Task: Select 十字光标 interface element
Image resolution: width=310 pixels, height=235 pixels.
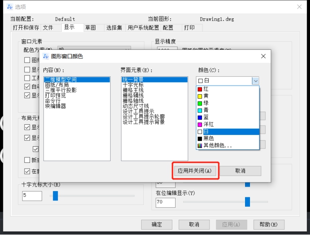Action: tap(155, 85)
